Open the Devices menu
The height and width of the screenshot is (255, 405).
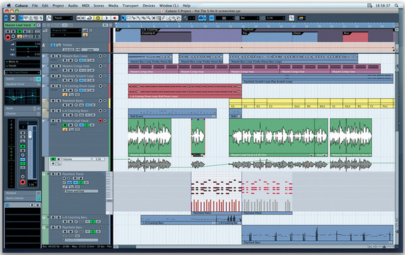pyautogui.click(x=148, y=5)
